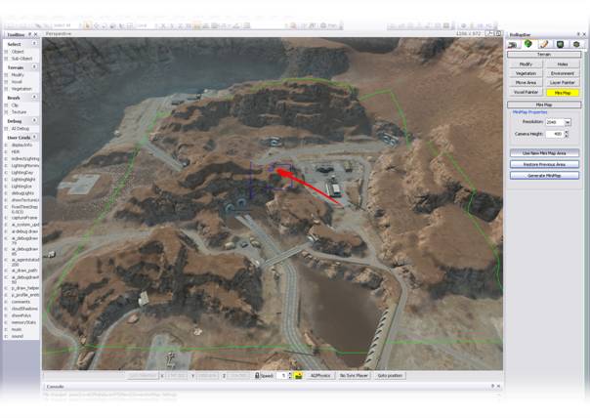Toggle the cloudShadows user command

(24, 309)
